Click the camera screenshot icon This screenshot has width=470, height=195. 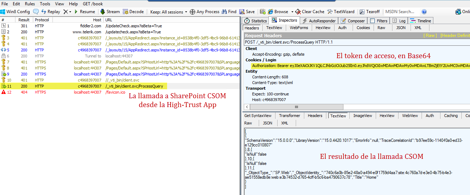(x=263, y=12)
